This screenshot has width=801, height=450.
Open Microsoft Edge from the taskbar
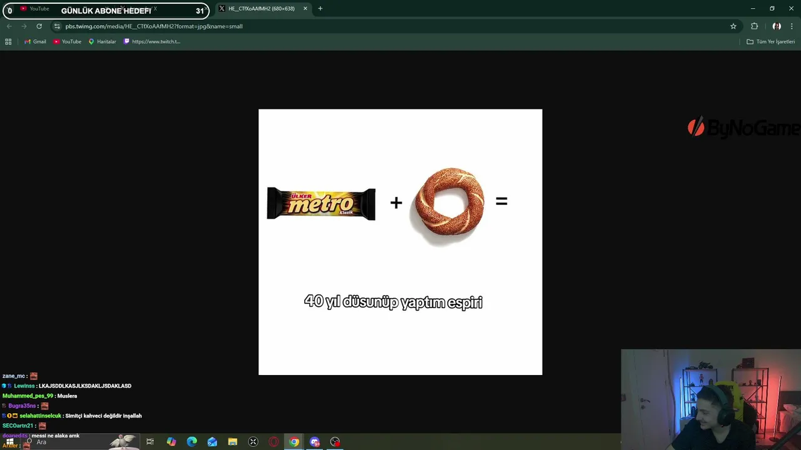click(x=192, y=442)
